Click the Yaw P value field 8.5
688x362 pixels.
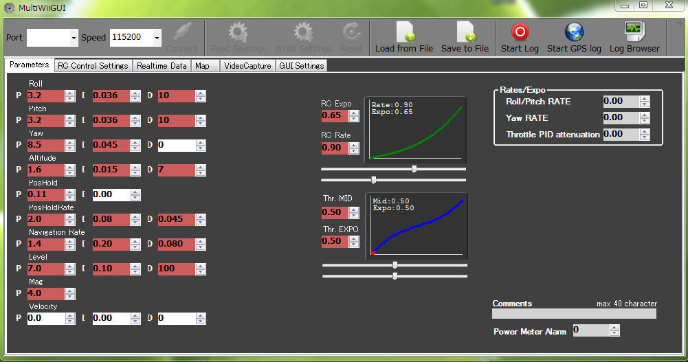[45, 145]
